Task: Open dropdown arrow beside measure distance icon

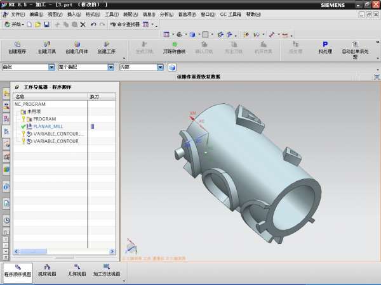Action: click(279, 35)
